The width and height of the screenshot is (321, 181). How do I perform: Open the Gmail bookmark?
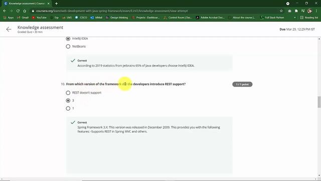coord(23,18)
